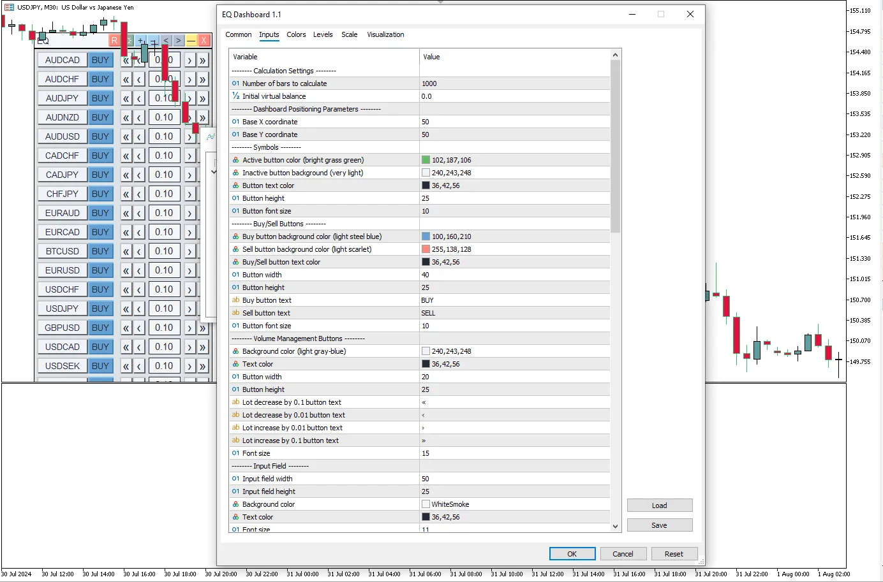Click the > arrow in EQ panel header
The height and width of the screenshot is (582, 883).
(178, 40)
